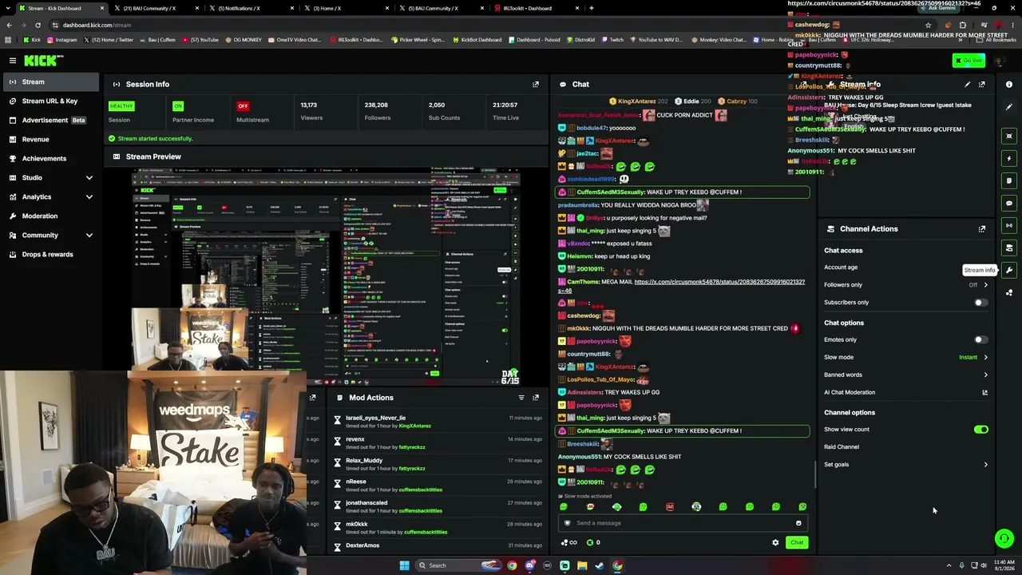Open chat settings gear icon
The width and height of the screenshot is (1022, 575).
tap(775, 543)
